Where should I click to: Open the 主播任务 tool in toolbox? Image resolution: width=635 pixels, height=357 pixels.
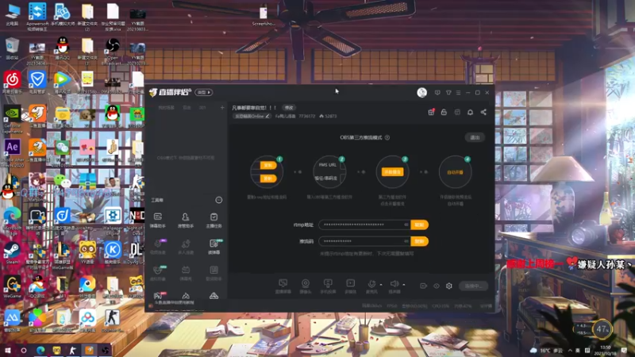[214, 221]
